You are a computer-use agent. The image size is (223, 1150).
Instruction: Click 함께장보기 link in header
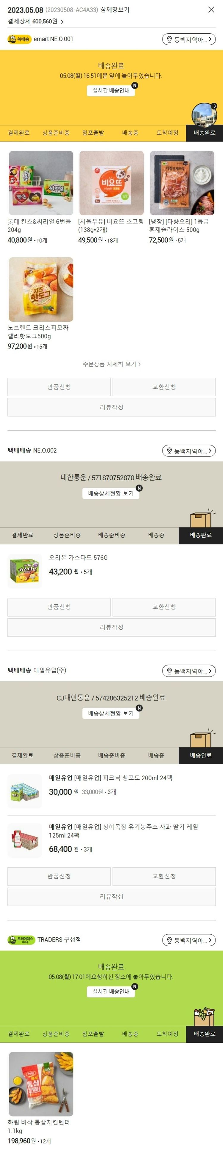click(x=115, y=9)
